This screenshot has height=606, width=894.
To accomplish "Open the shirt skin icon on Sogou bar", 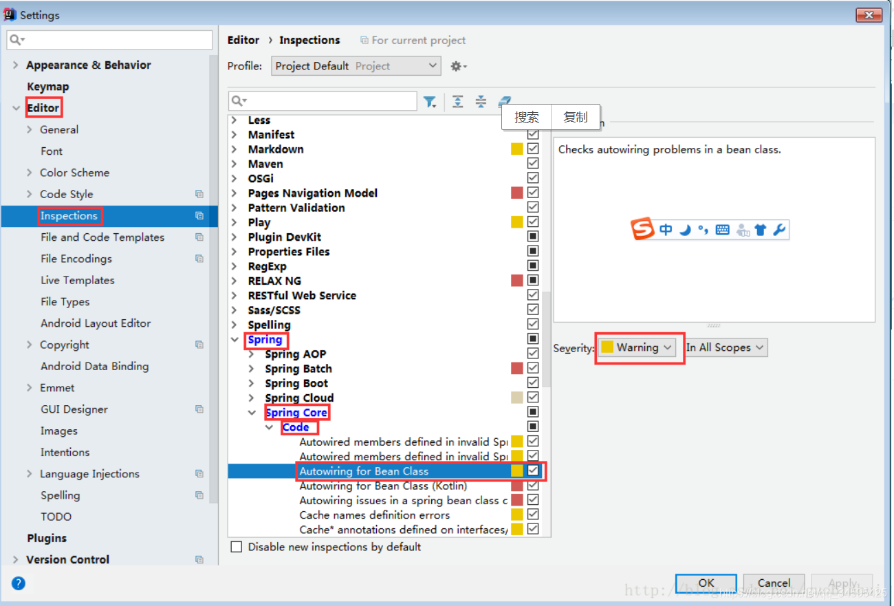I will pyautogui.click(x=760, y=230).
